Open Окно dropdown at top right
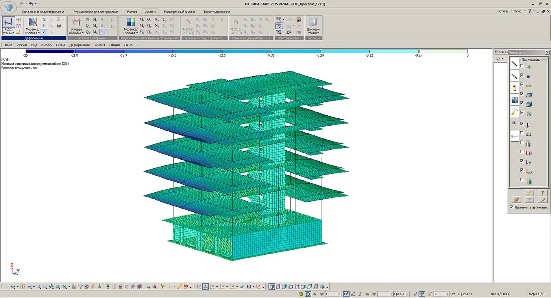 point(519,11)
